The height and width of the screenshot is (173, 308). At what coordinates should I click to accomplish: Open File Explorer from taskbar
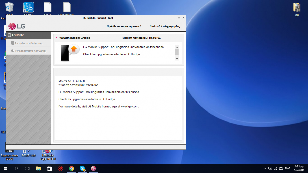(38, 168)
